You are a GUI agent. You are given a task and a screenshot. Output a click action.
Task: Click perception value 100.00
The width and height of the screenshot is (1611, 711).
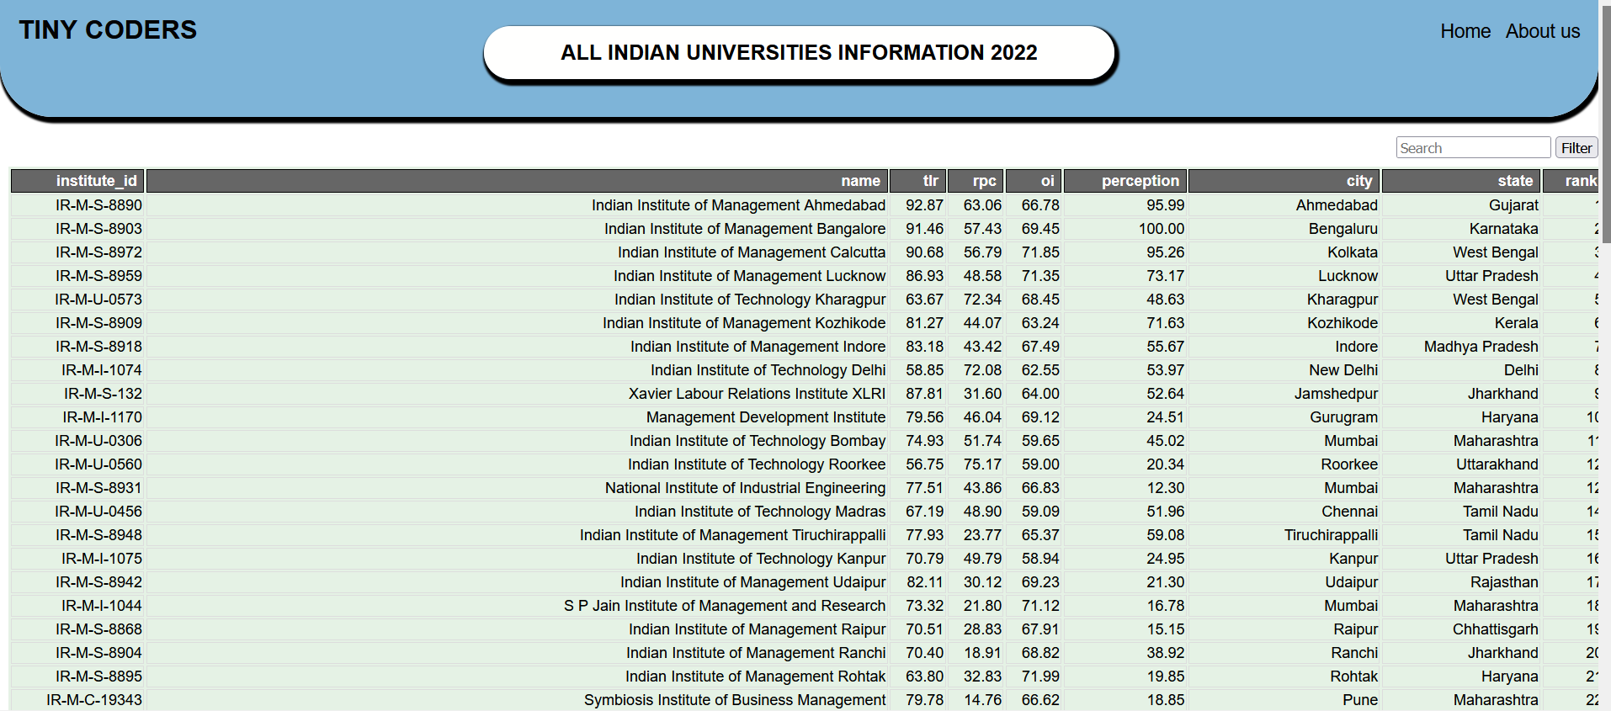coord(1125,229)
